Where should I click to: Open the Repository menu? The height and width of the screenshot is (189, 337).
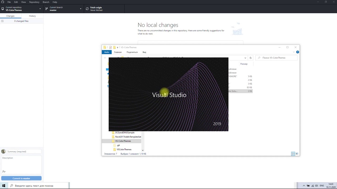pos(34,2)
